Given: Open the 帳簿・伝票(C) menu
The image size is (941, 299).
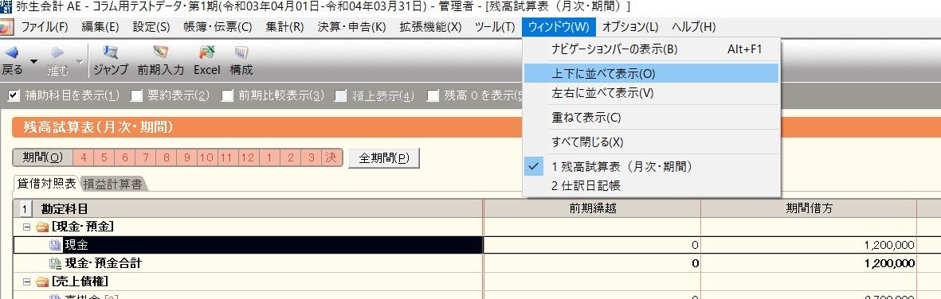Looking at the screenshot, I should pos(218,27).
